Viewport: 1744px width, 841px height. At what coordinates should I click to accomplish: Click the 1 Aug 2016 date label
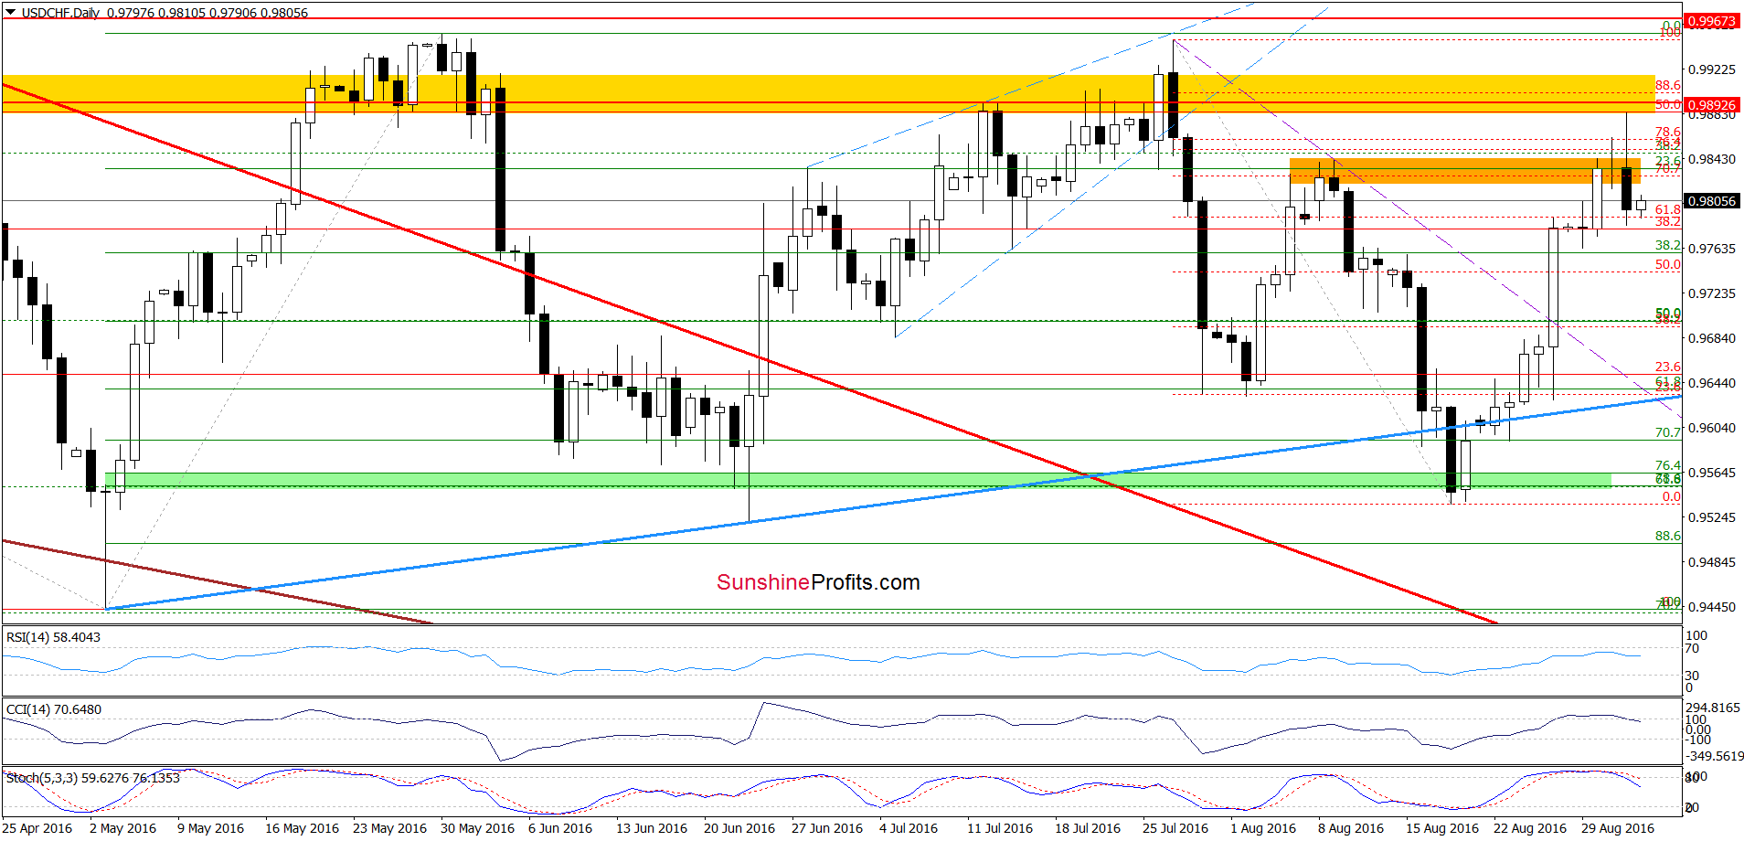point(1263,828)
